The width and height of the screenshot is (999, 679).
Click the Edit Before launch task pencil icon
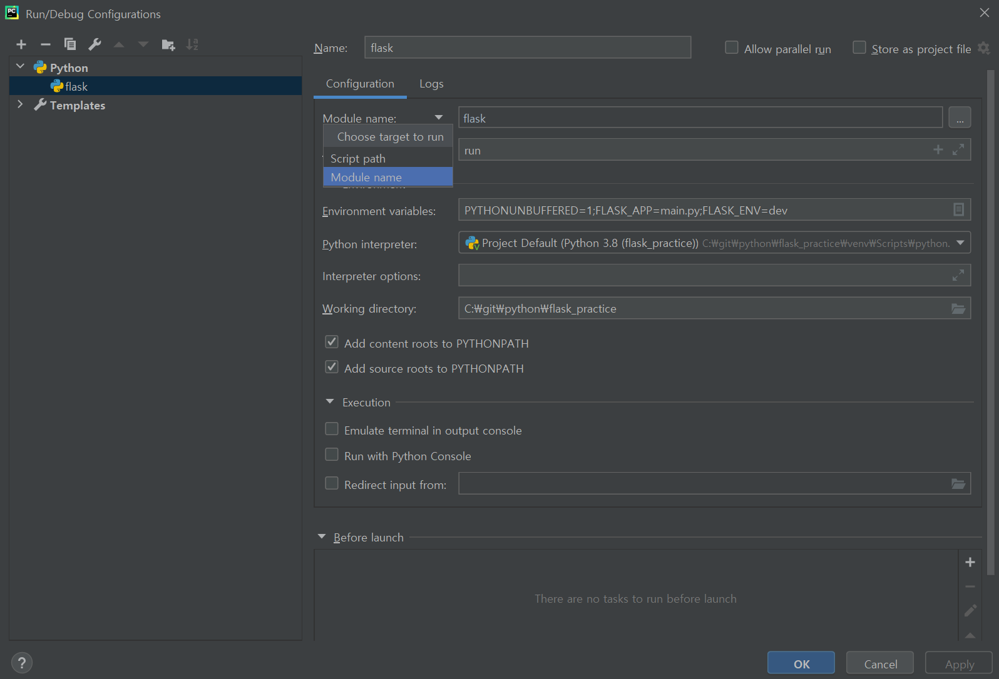970,610
